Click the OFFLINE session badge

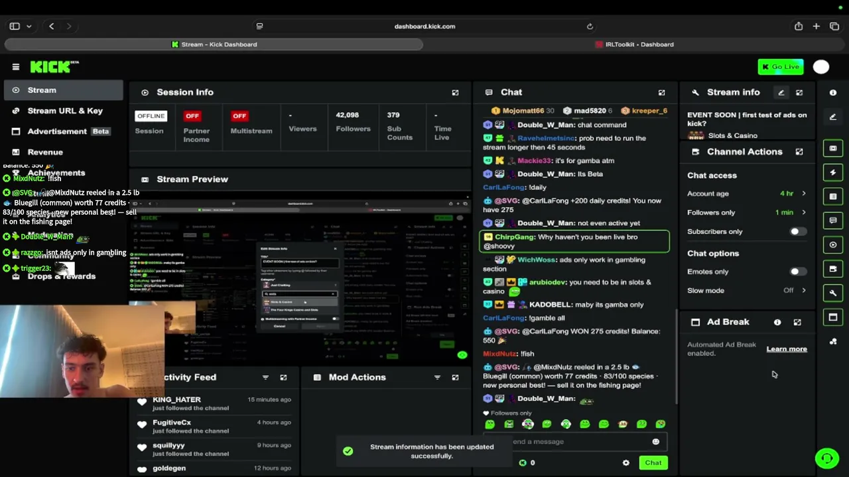coord(151,117)
